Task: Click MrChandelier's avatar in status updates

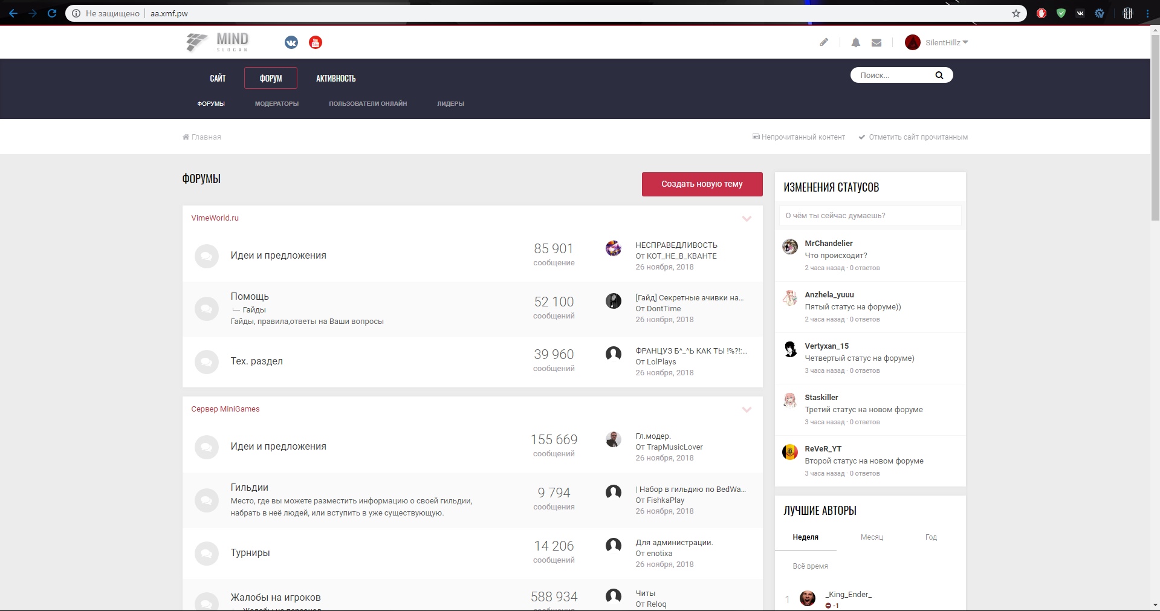Action: [789, 247]
